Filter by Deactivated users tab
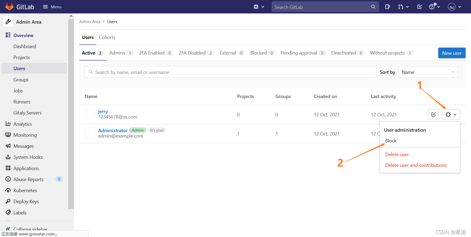Image resolution: width=471 pixels, height=237 pixels. [x=348, y=53]
